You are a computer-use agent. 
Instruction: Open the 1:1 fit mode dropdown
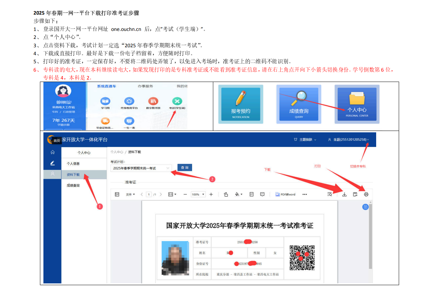[172, 194]
